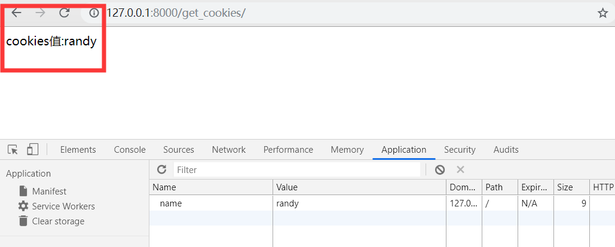The height and width of the screenshot is (247, 615).
Task: Open the Security tab
Action: coord(460,150)
